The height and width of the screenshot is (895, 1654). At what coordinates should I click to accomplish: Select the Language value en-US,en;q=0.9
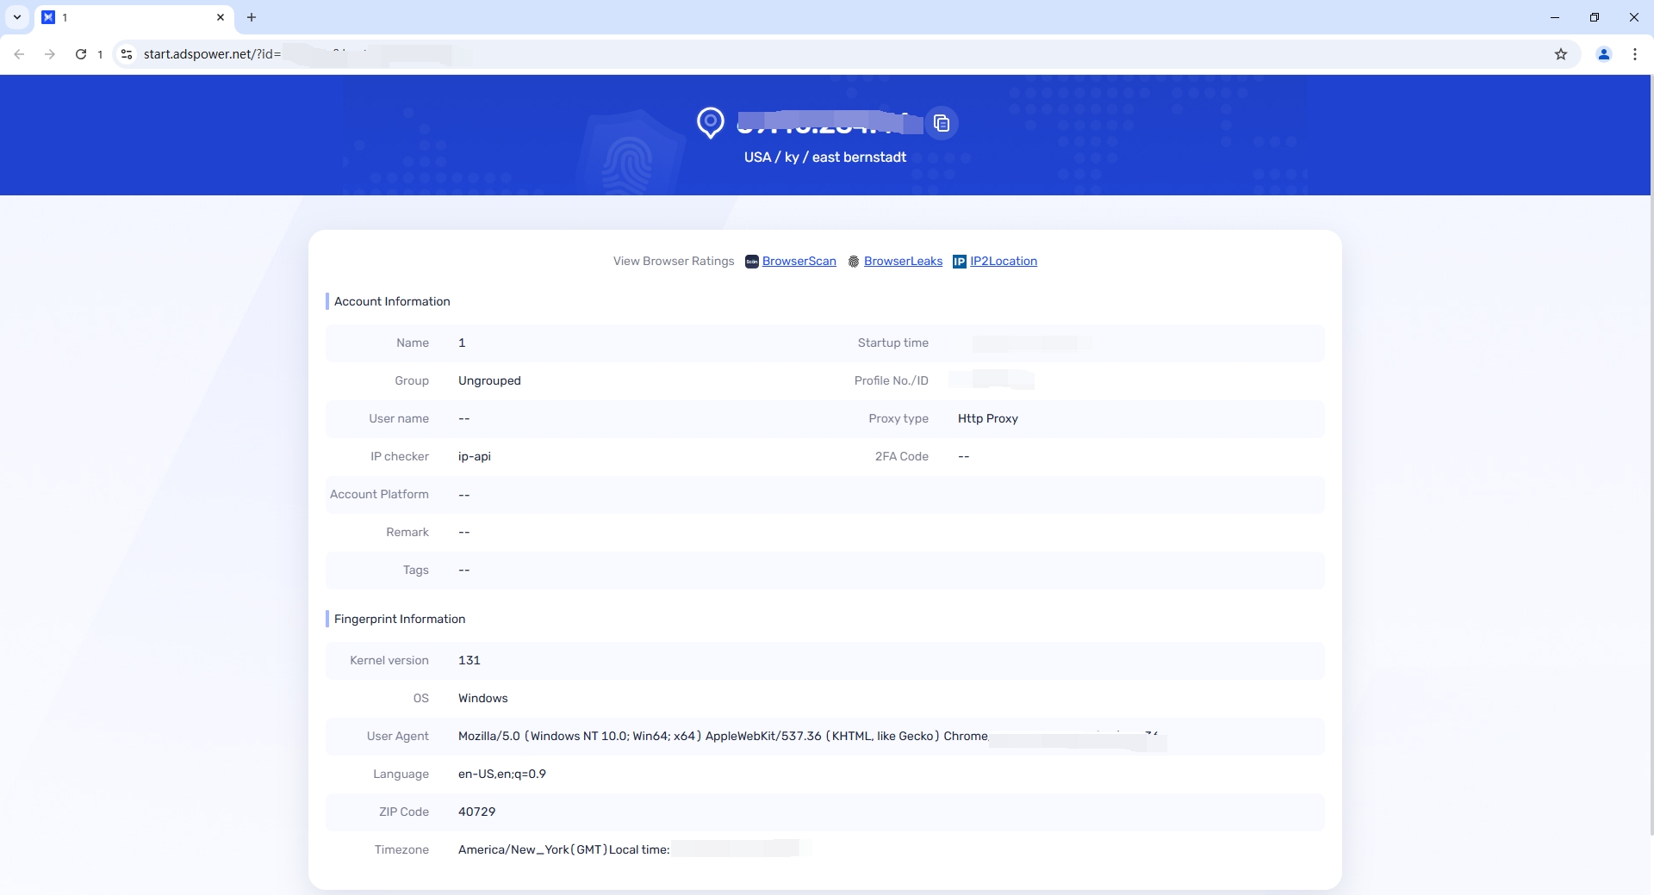pos(502,775)
